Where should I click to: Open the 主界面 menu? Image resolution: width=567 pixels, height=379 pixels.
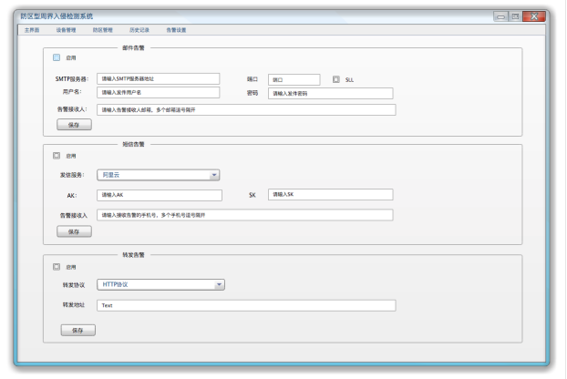pyautogui.click(x=32, y=30)
